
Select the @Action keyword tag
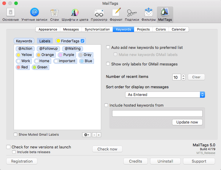(x=25, y=49)
